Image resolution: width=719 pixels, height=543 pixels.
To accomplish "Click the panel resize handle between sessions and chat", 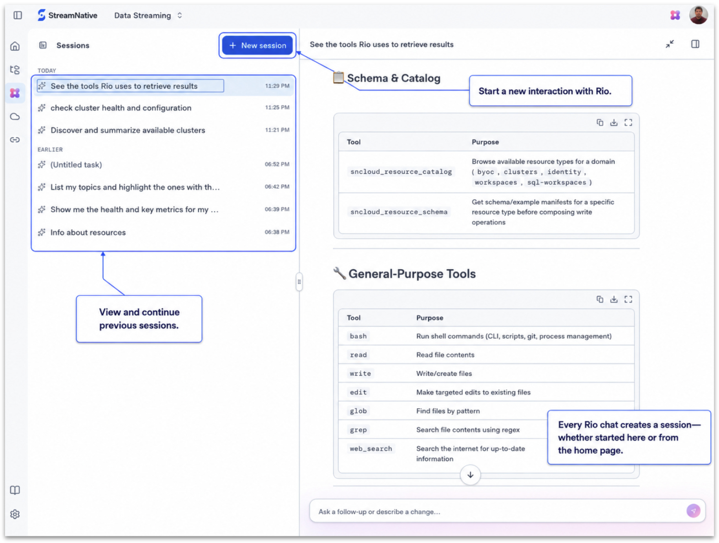I will [x=299, y=282].
